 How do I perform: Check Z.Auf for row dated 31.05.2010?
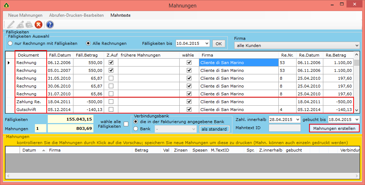pos(111,78)
